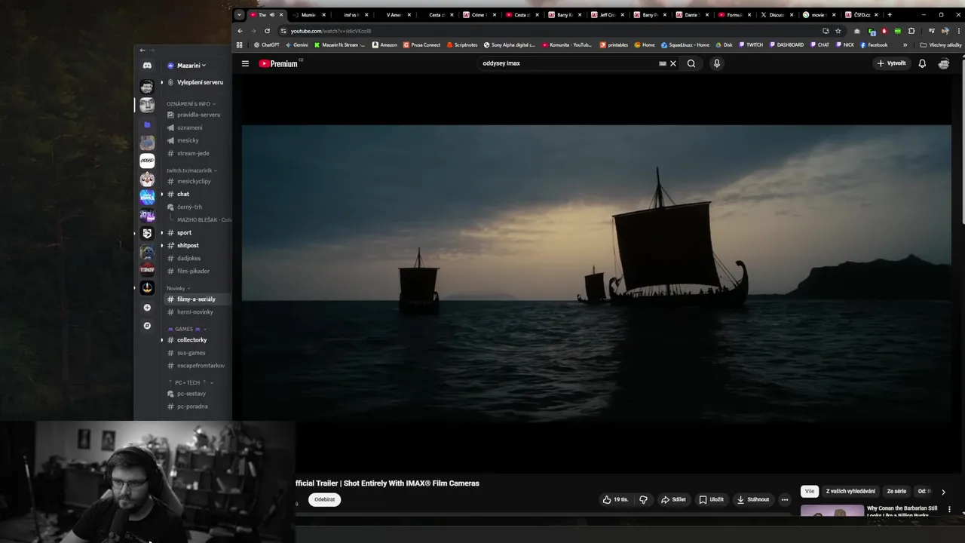The image size is (965, 543).
Task: Collapse the twitch.tv/mazarinlk category
Action: [191, 170]
